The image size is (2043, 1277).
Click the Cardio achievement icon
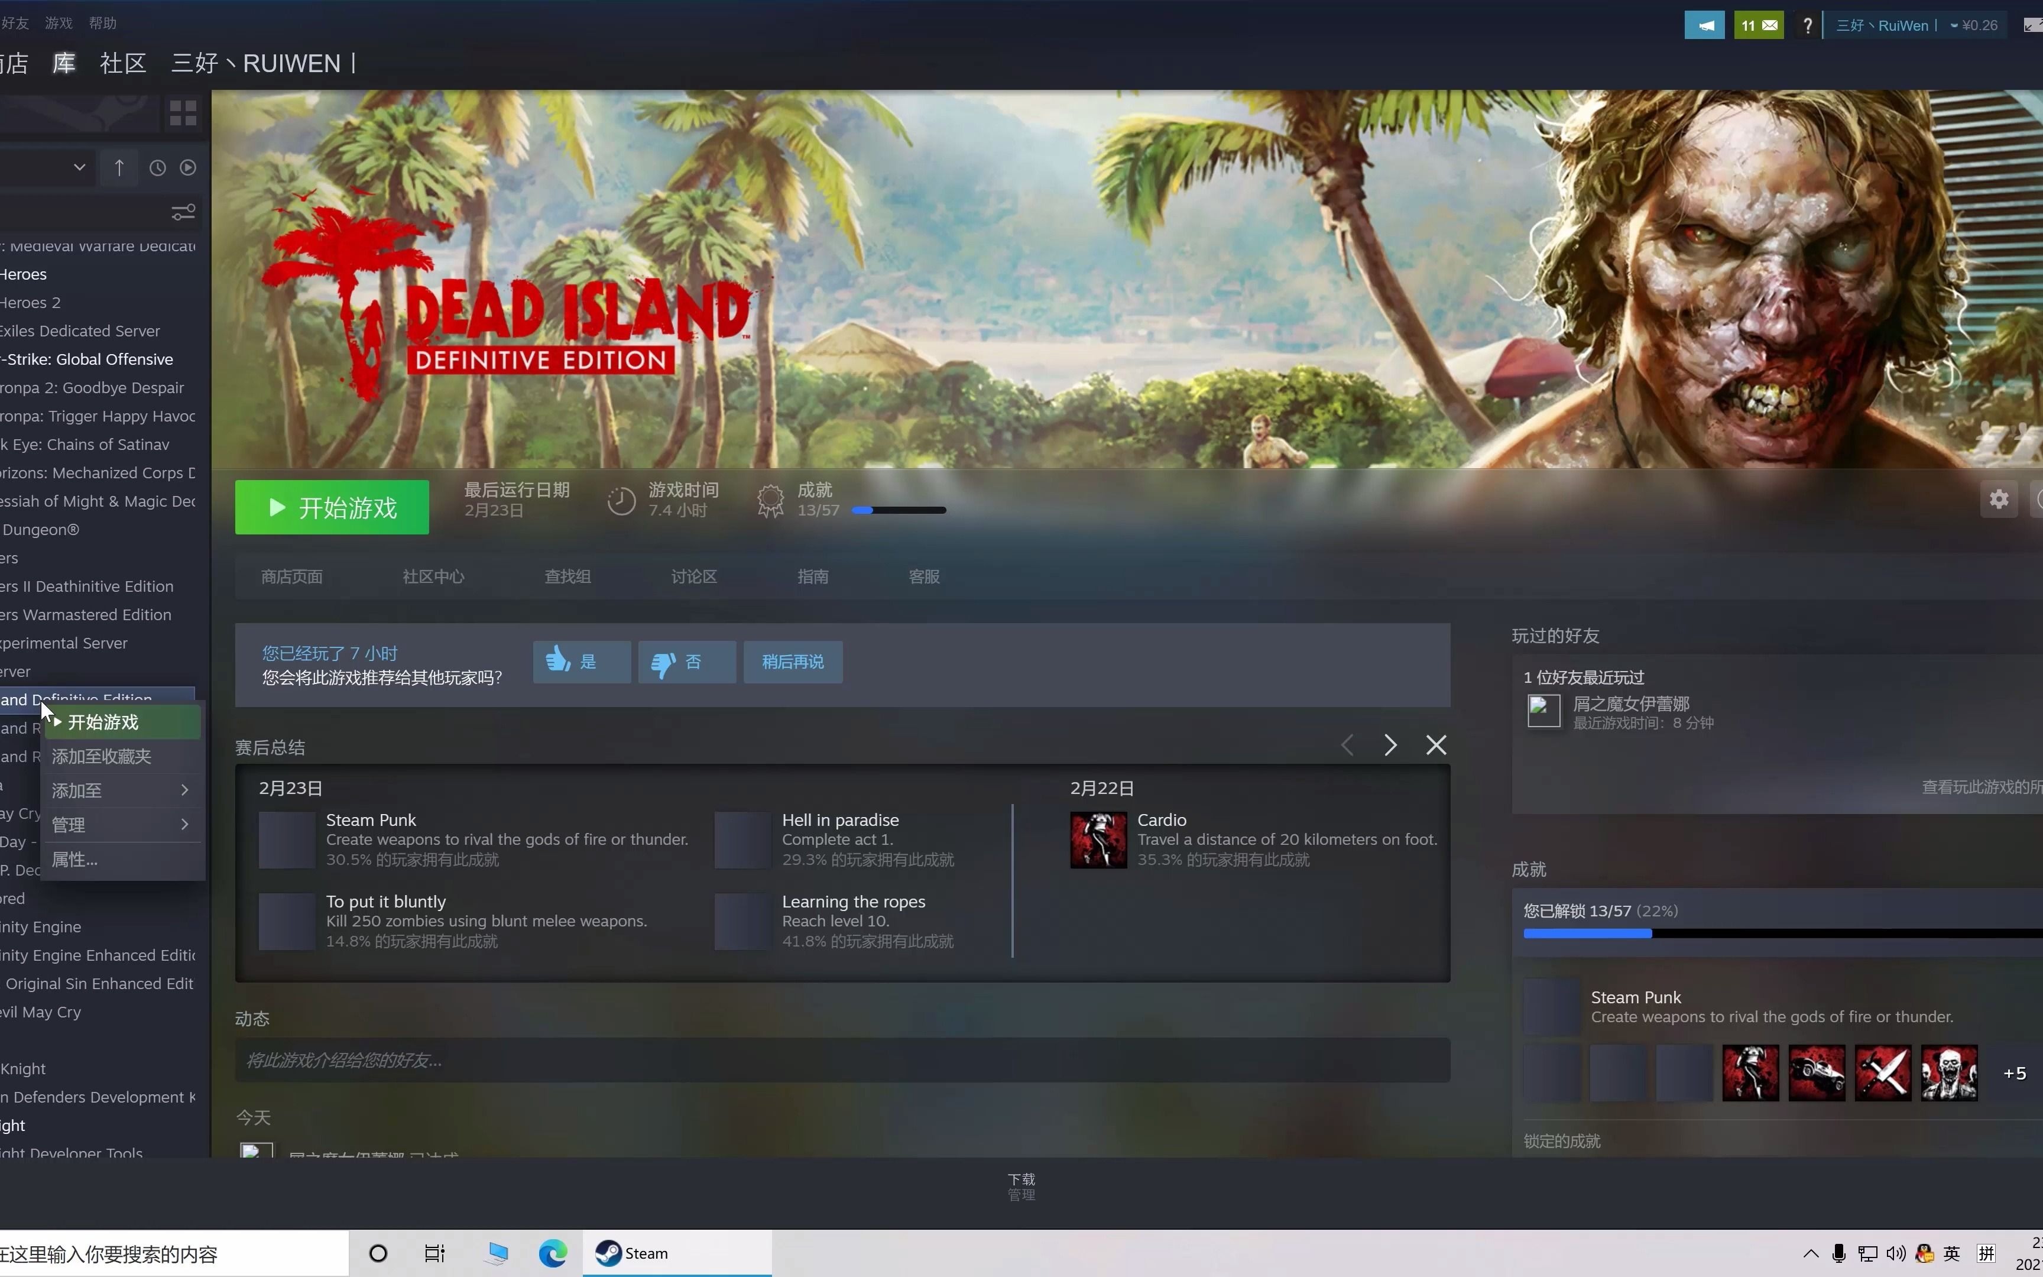1098,840
